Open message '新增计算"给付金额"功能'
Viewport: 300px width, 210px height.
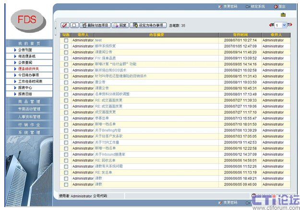click(x=116, y=64)
